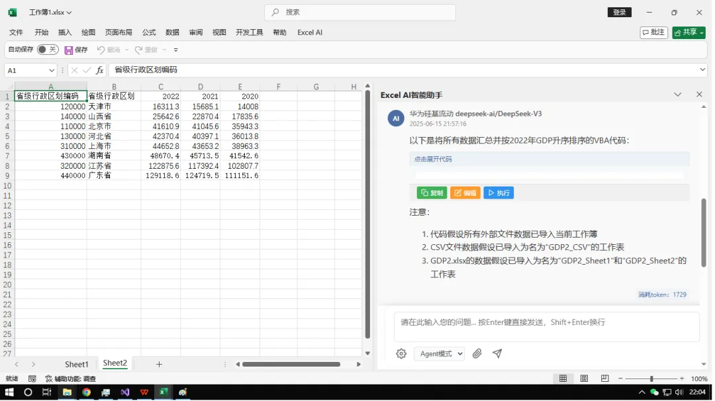The image size is (715, 401).
Task: Open the customize quick access toolbar arrow
Action: [175, 50]
